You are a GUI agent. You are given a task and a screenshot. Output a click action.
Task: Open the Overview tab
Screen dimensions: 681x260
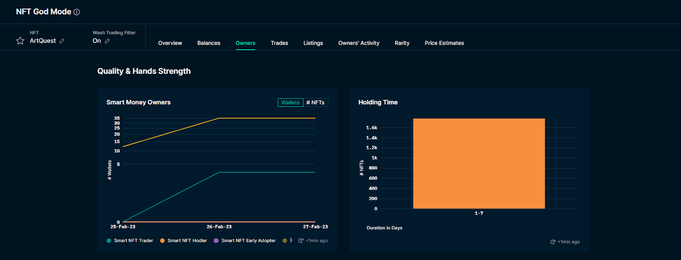[170, 43]
